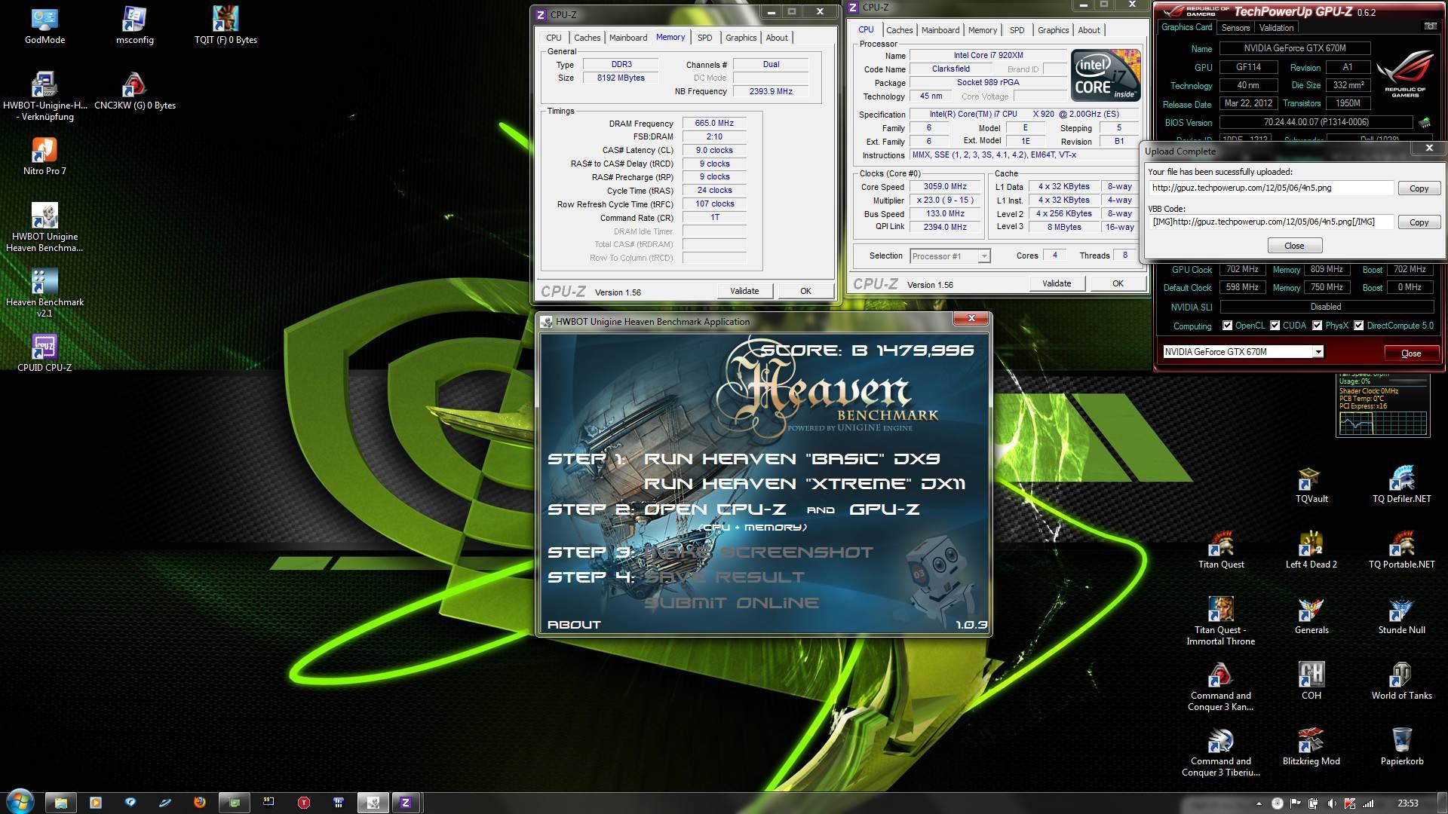
Task: Click the taskbar clock showing 23:53
Action: coord(1407,803)
